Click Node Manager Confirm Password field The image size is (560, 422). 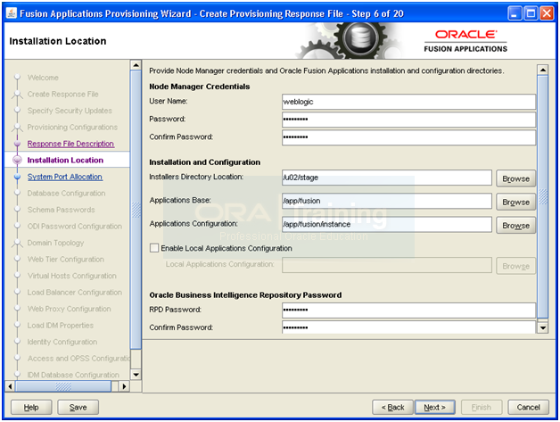(408, 137)
